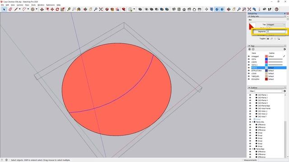289x162 pixels.
Task: Open the Camera menu
Action: coord(20,5)
